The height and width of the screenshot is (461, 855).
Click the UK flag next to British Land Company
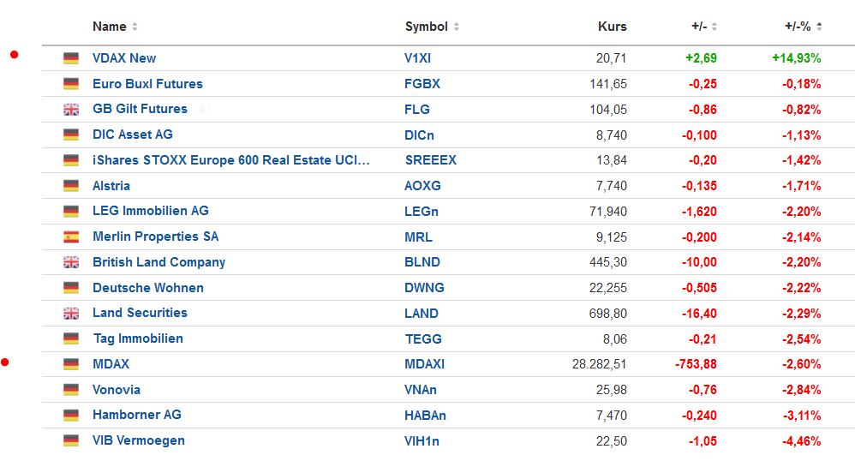tap(71, 262)
